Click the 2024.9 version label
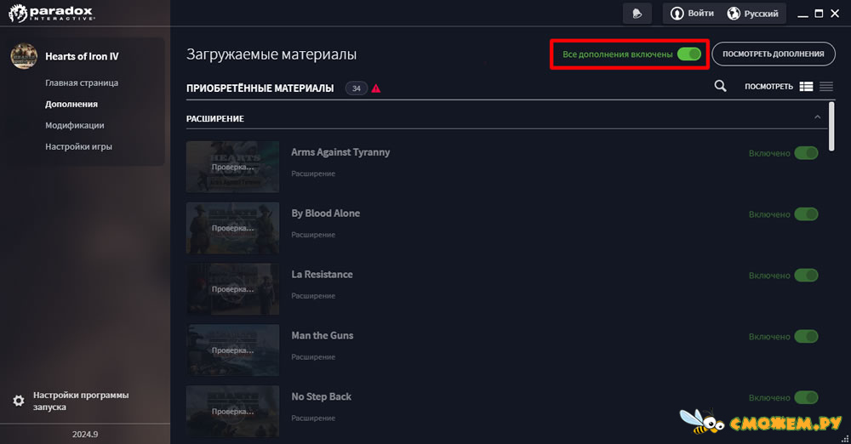The width and height of the screenshot is (851, 444). pos(85,434)
